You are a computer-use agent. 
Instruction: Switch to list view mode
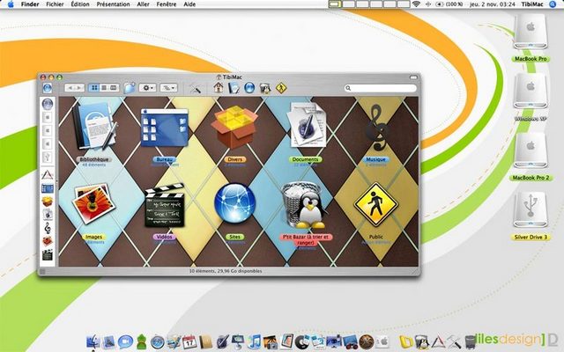coord(104,88)
